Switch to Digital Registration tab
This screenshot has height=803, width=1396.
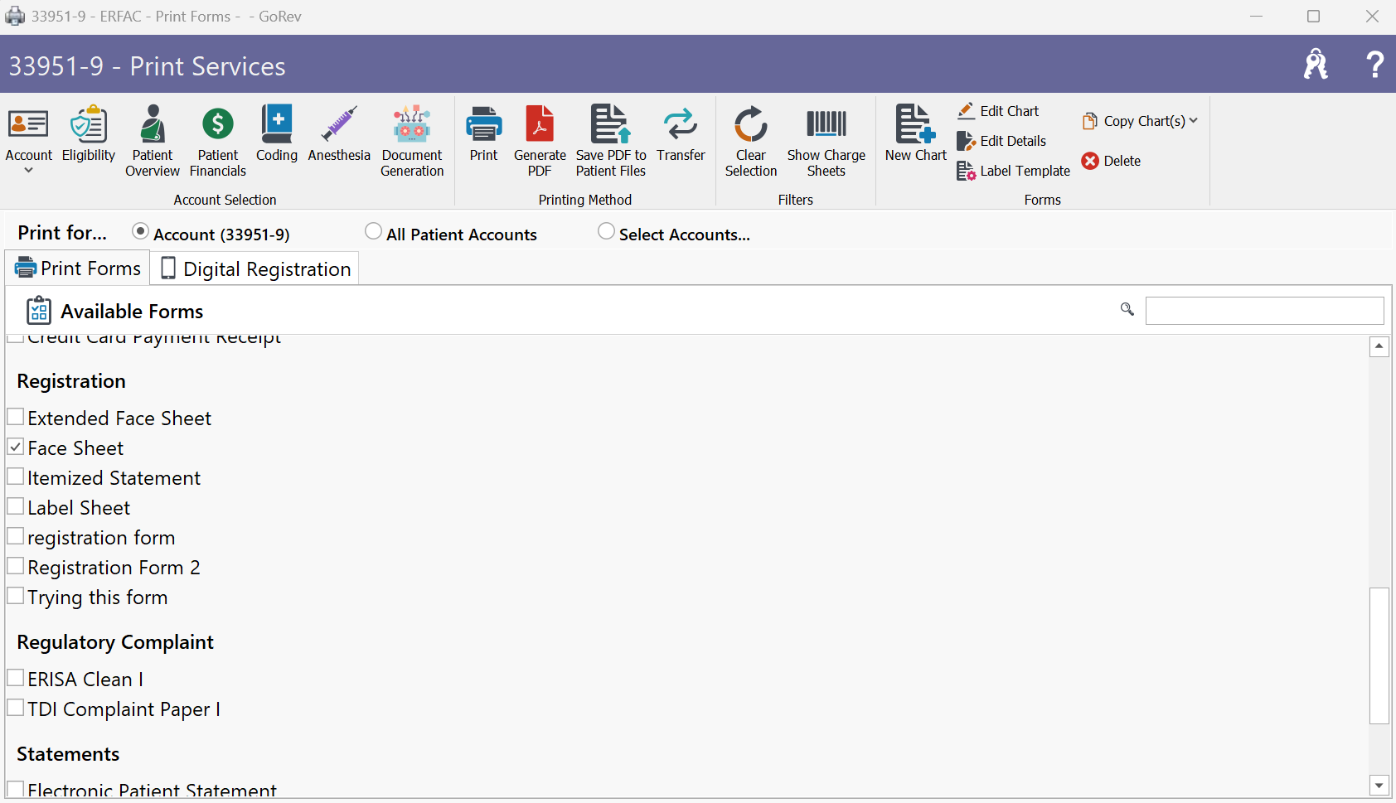coord(255,268)
